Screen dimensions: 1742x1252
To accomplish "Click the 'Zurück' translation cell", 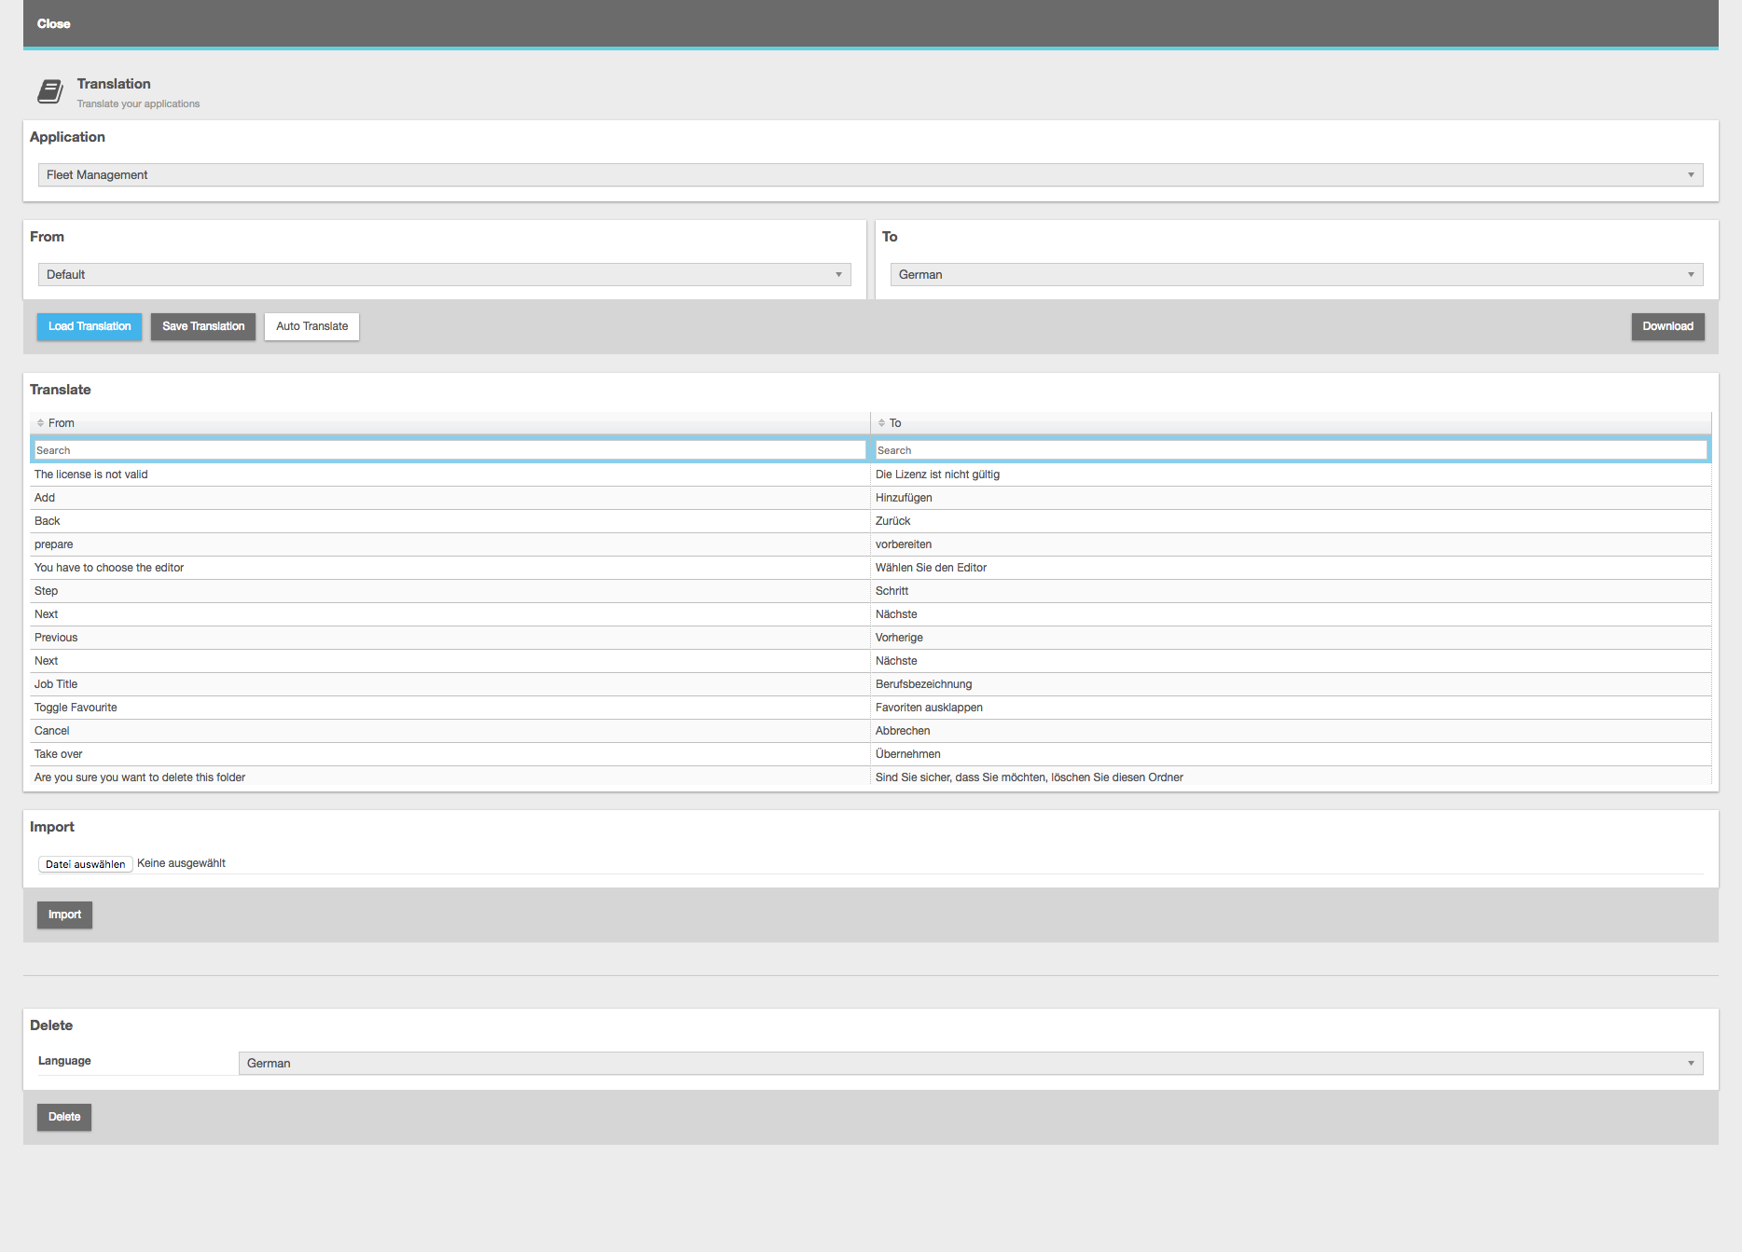I will (x=1291, y=521).
